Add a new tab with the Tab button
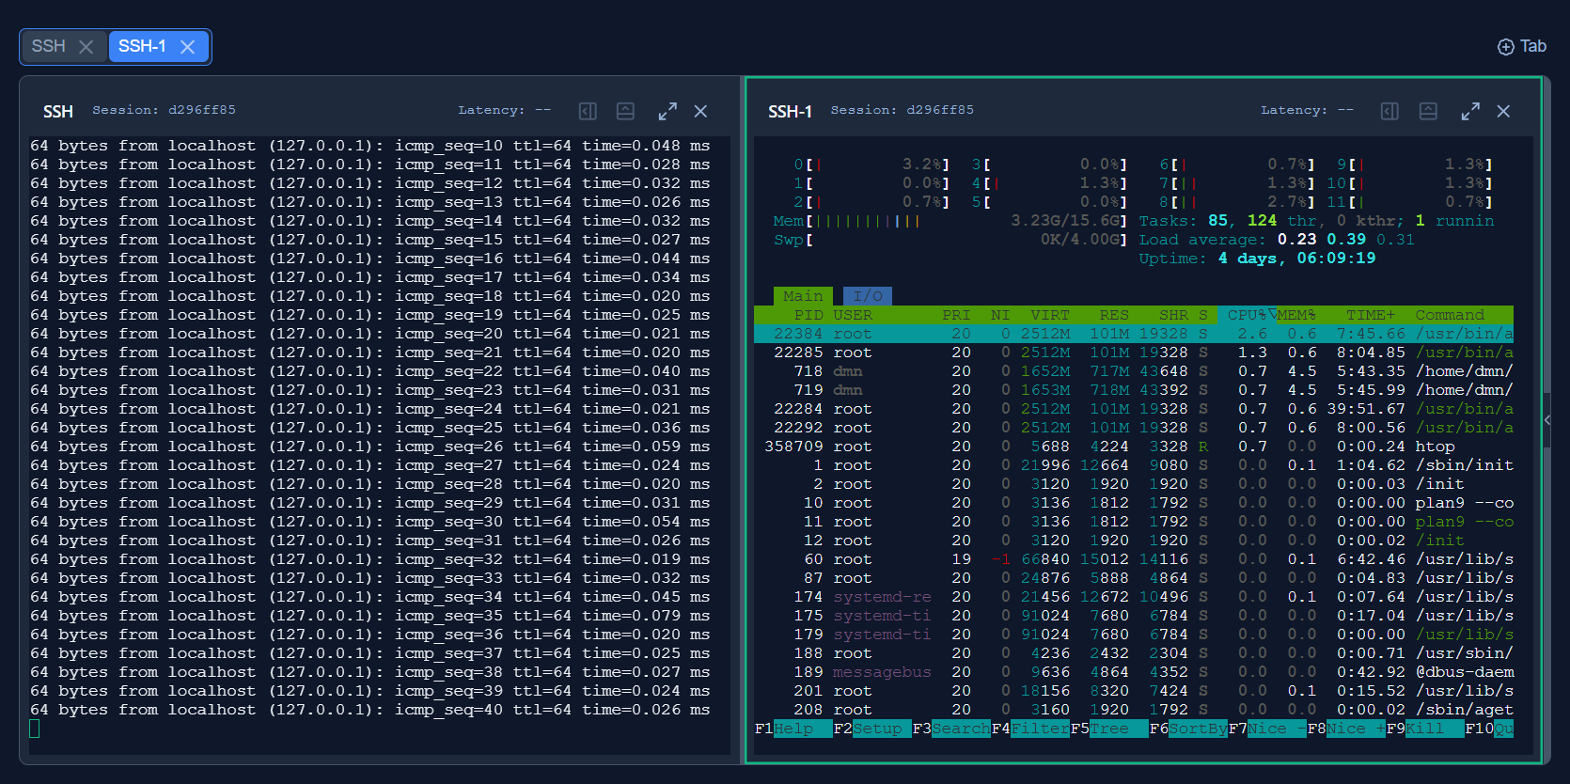The width and height of the screenshot is (1570, 784). click(1522, 46)
